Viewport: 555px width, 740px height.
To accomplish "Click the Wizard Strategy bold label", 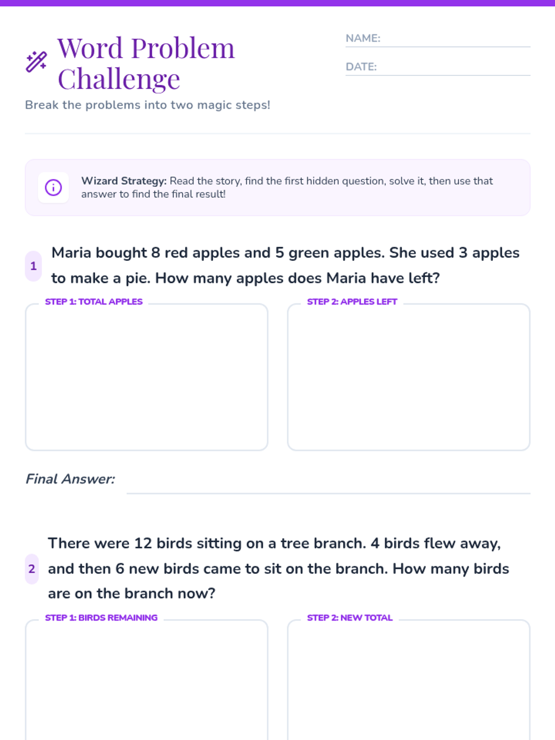I will click(124, 181).
